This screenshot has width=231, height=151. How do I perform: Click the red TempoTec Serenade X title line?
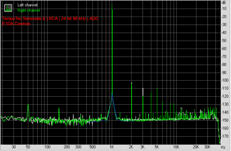pyautogui.click(x=50, y=18)
